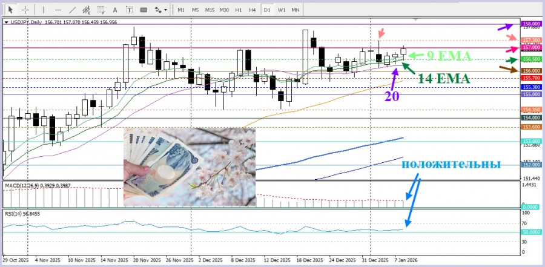Click the 26 Nov 2025 date label
Image resolution: width=545 pixels, height=267 pixels.
pos(180,260)
